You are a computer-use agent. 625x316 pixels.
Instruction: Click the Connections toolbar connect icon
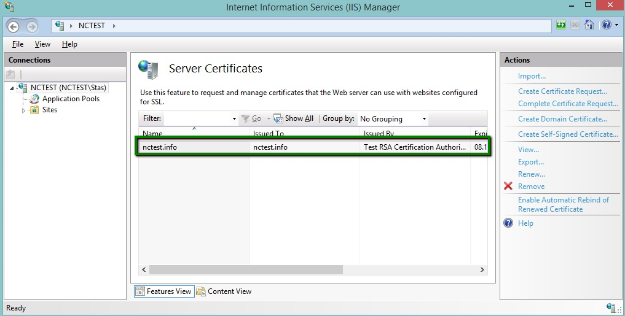click(x=11, y=74)
